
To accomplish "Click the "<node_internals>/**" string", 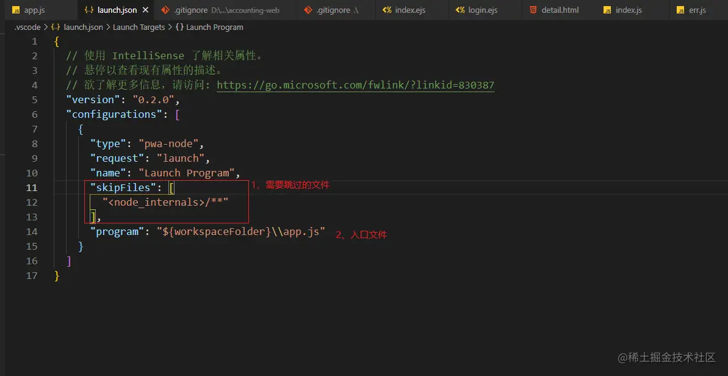I will click(165, 202).
